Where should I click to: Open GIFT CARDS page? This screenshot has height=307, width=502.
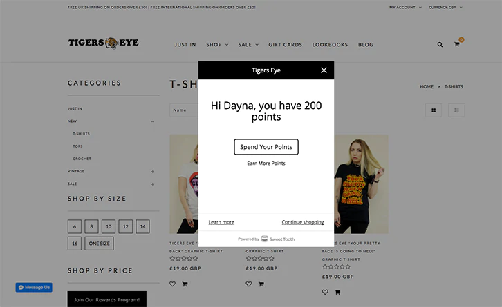coord(286,45)
